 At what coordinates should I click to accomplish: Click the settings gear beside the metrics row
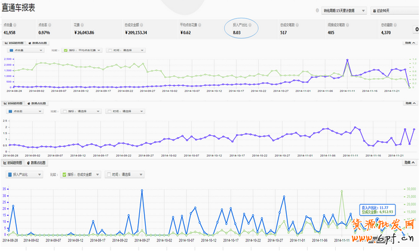pyautogui.click(x=416, y=29)
